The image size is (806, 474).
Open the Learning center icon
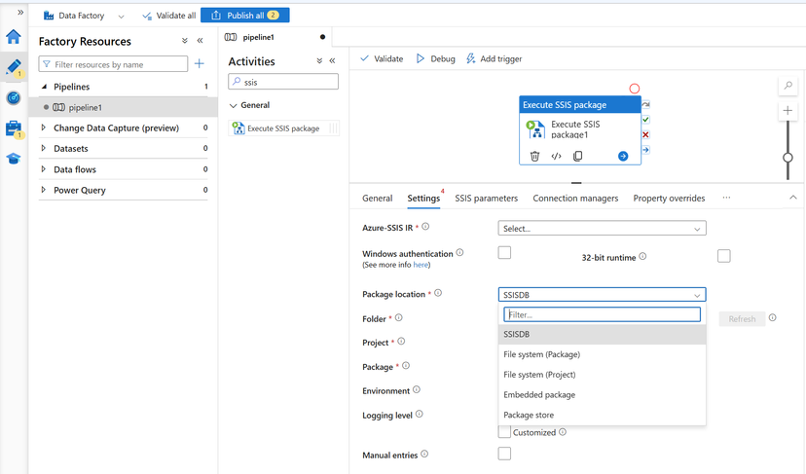tap(14, 159)
